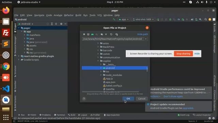This screenshot has height=123, width=218.
Task: Open the vivo vivo 1609 device dropdown
Action: click(x=143, y=19)
